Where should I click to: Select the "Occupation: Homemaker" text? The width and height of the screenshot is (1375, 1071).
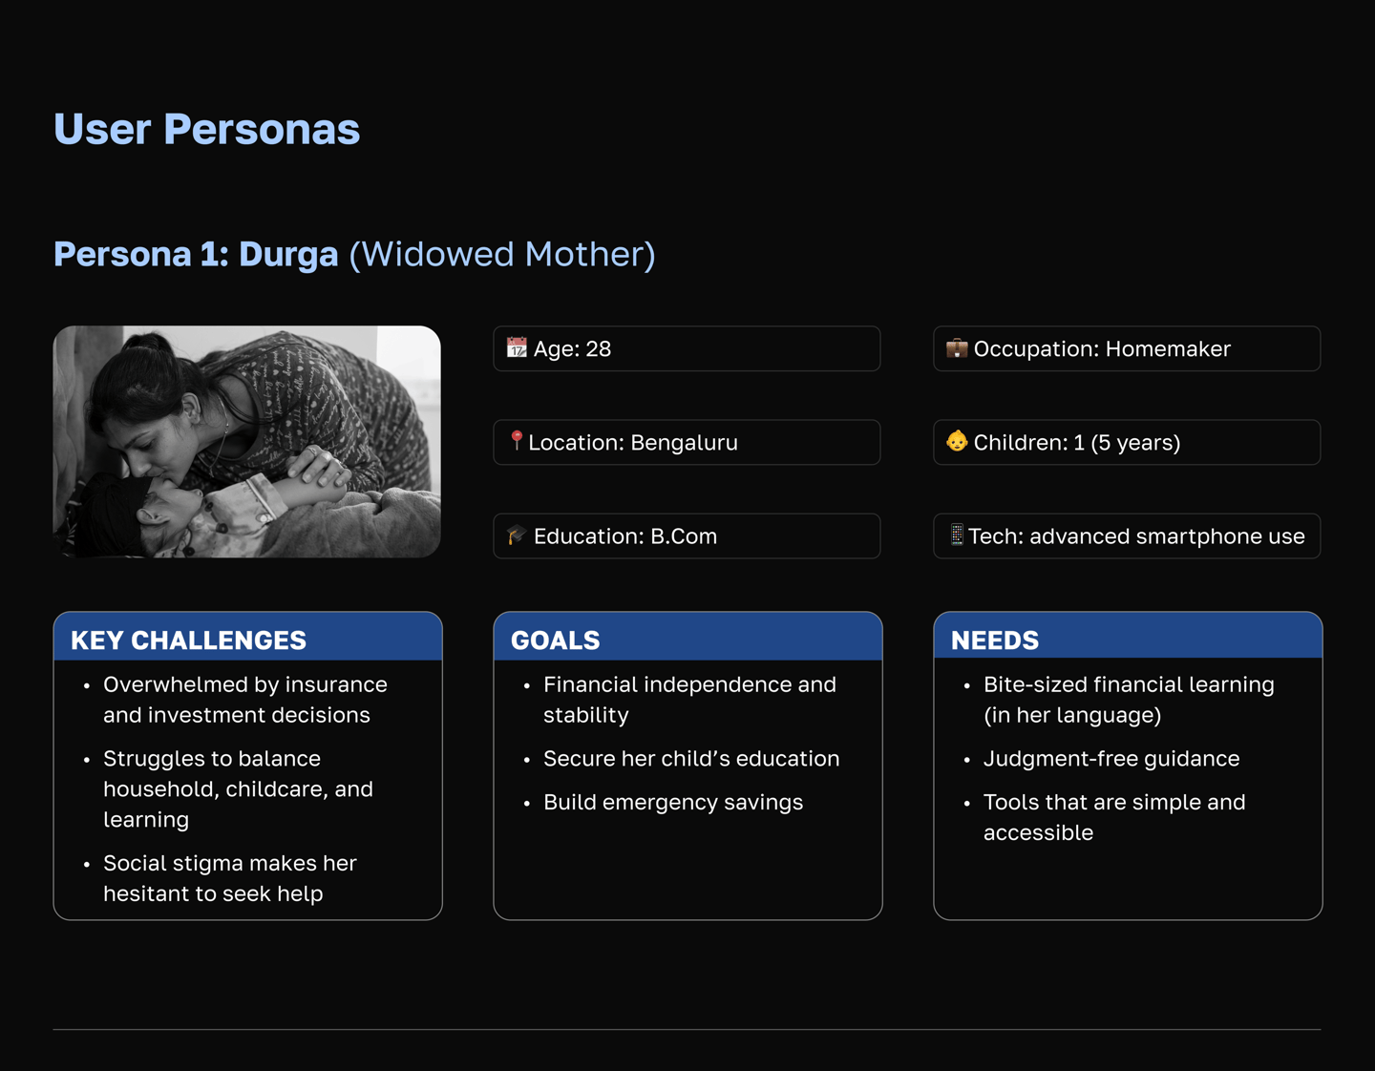coord(1102,349)
